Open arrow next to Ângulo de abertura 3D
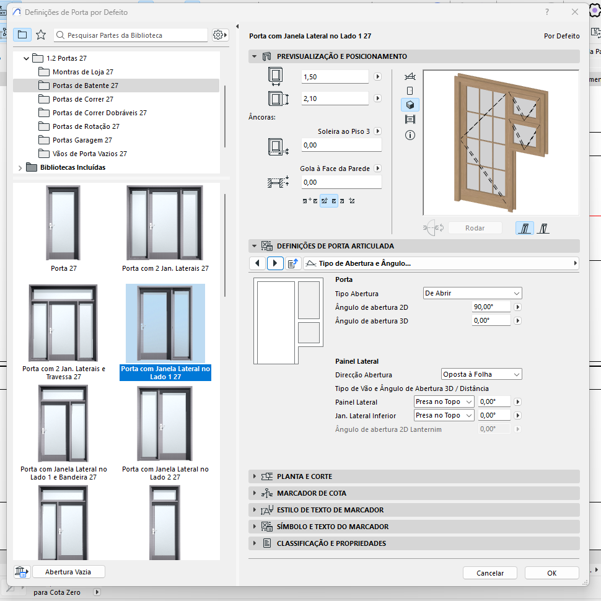The image size is (601, 601). [x=517, y=320]
